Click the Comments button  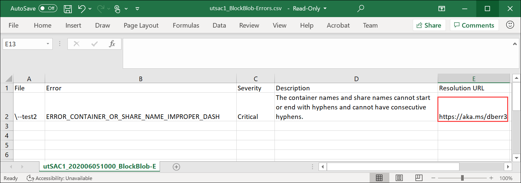click(474, 25)
